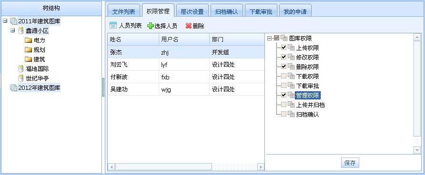Viewport: 425px width, 175px height.
Task: Click the icon beside 归档确认 permission
Action: pyautogui.click(x=291, y=114)
